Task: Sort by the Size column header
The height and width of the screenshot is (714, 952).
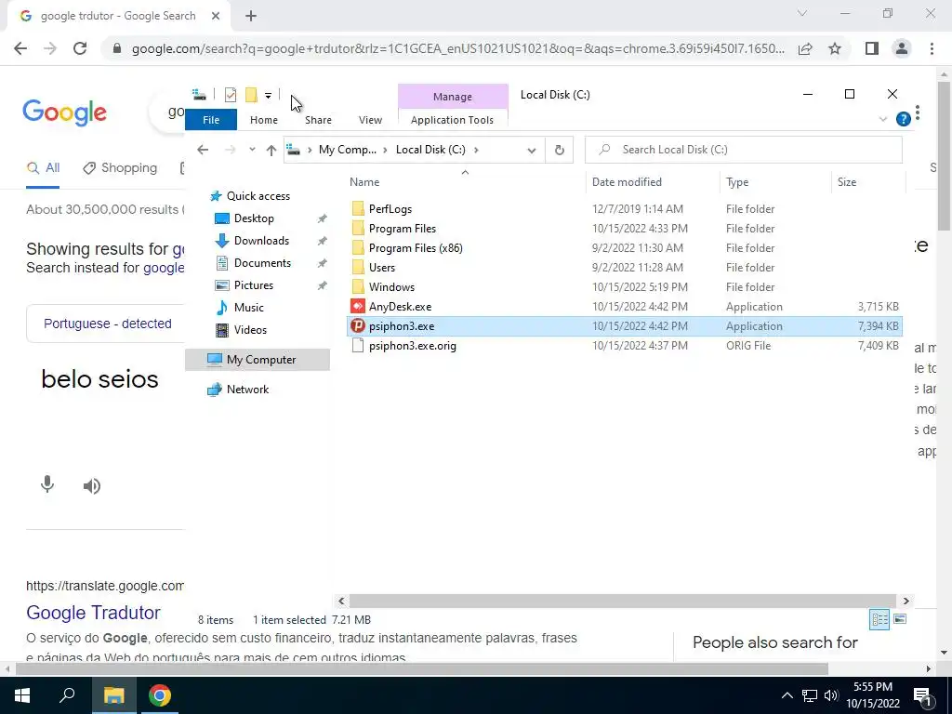Action: click(x=846, y=181)
